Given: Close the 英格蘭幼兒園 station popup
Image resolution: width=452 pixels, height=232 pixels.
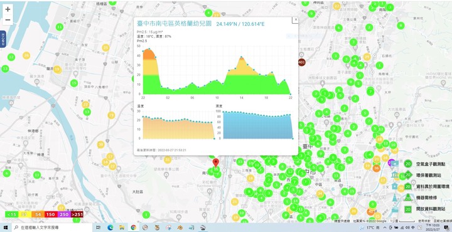Looking at the screenshot, I should (296, 19).
